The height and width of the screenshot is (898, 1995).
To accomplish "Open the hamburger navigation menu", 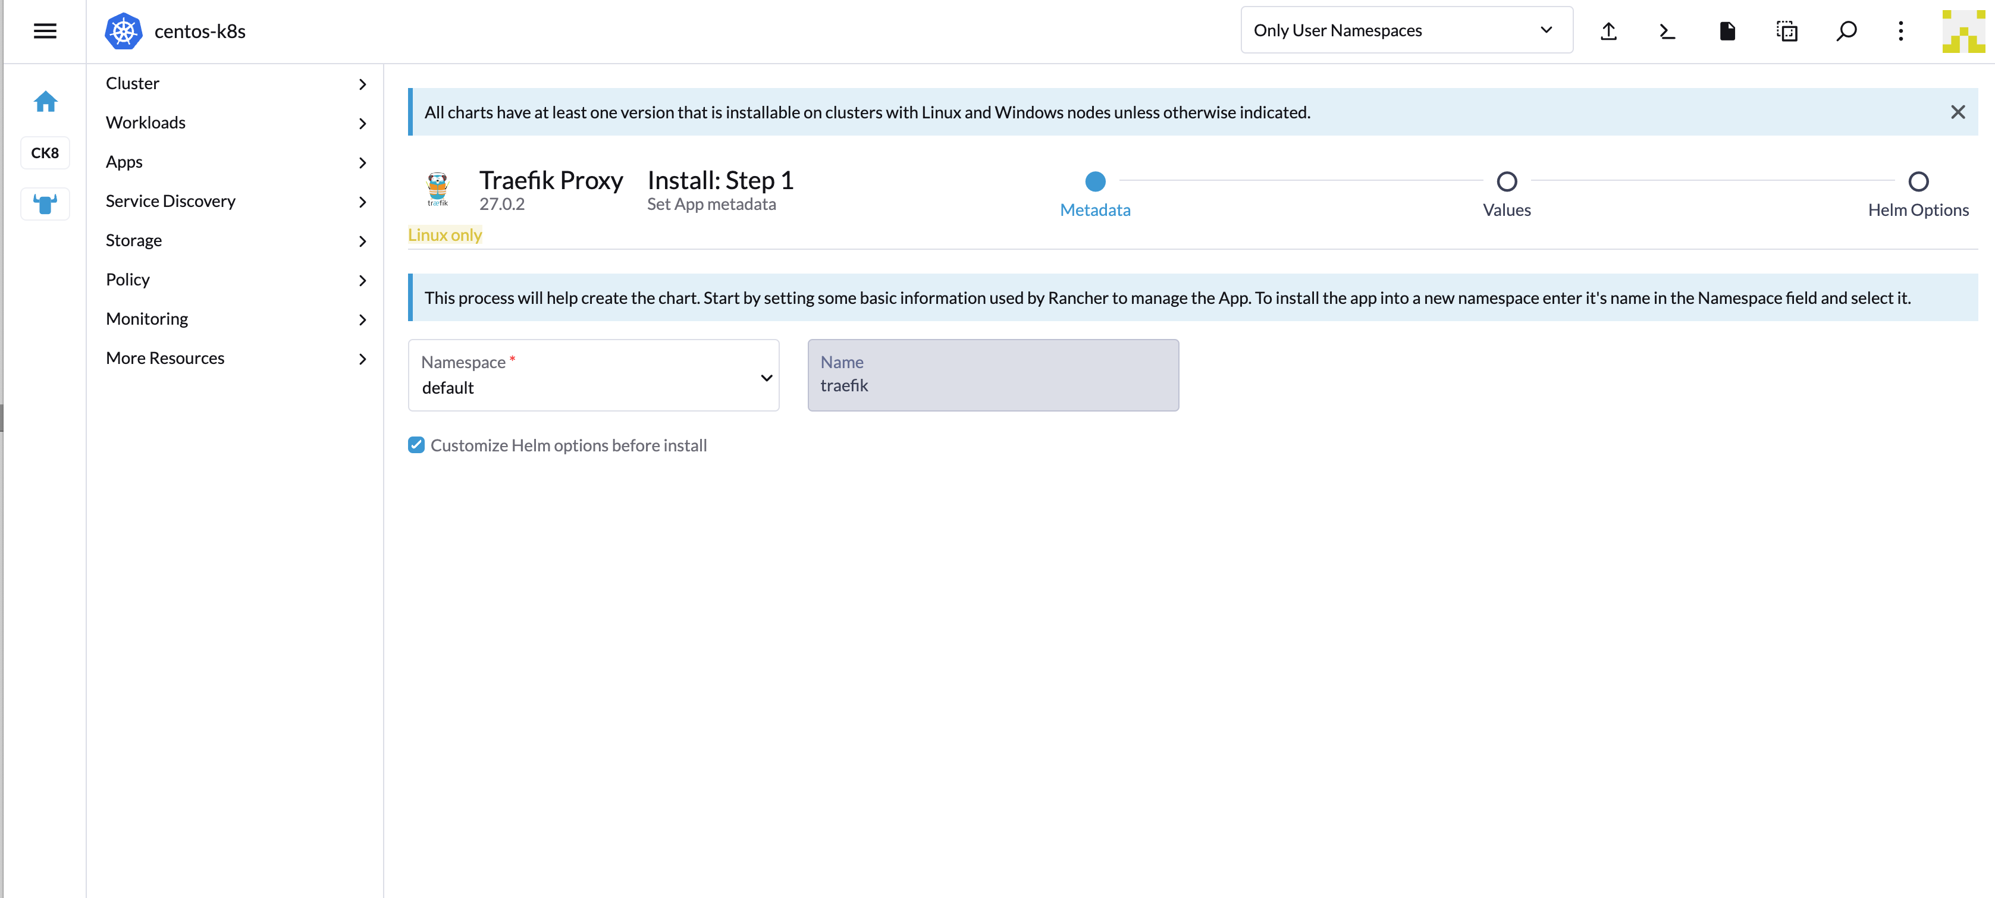I will pos(45,31).
